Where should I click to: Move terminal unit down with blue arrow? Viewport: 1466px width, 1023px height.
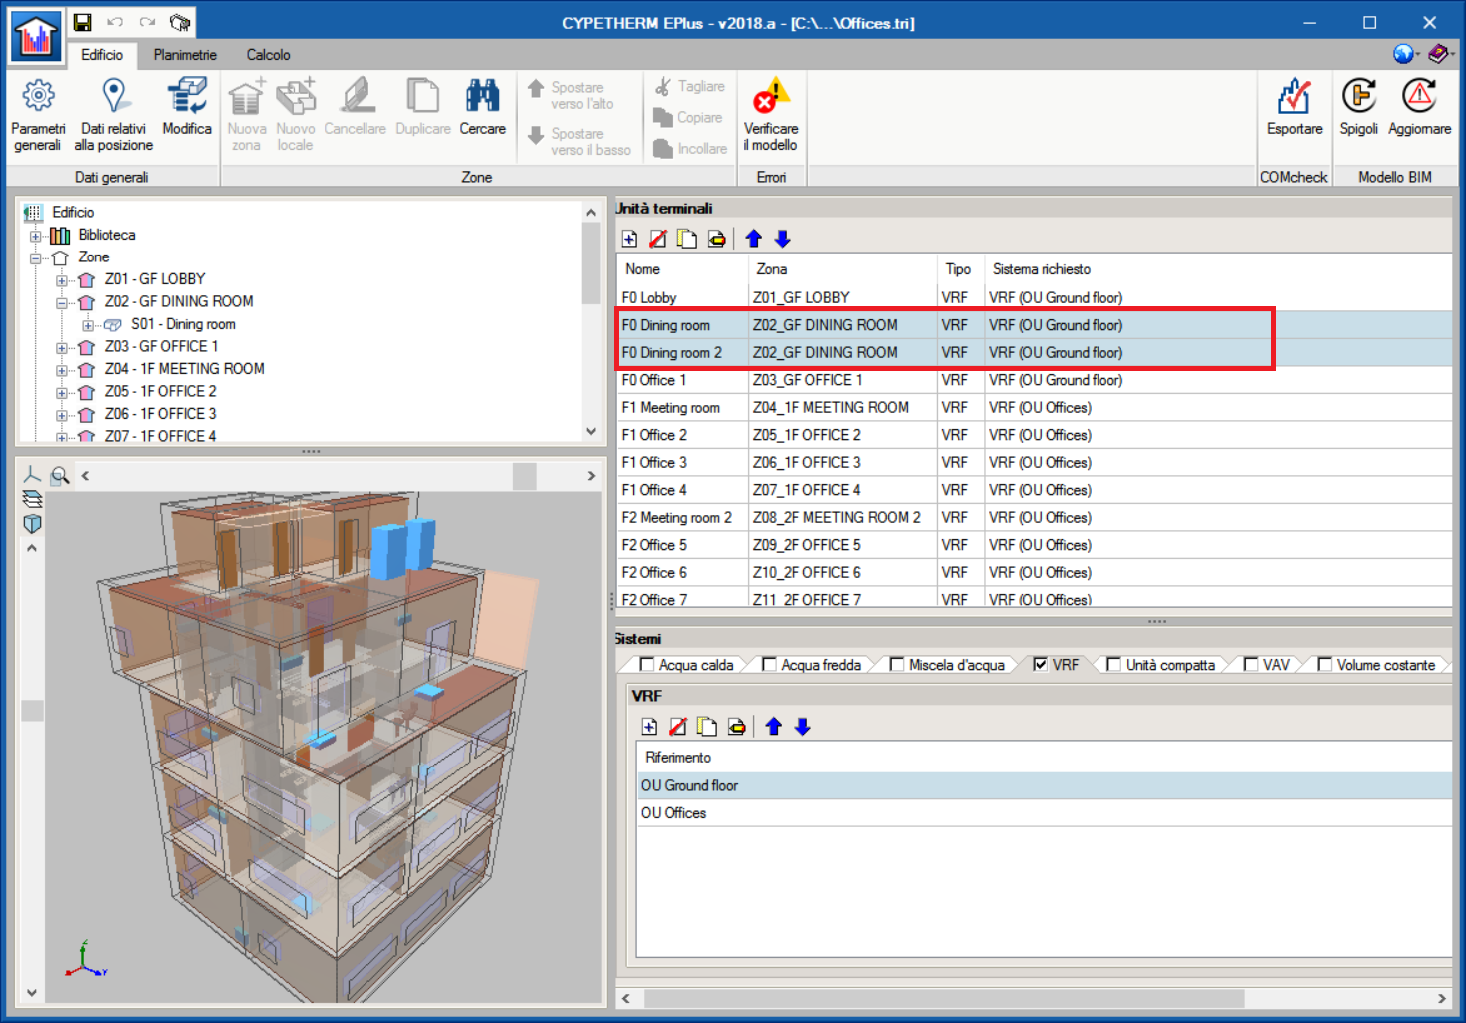tap(783, 239)
